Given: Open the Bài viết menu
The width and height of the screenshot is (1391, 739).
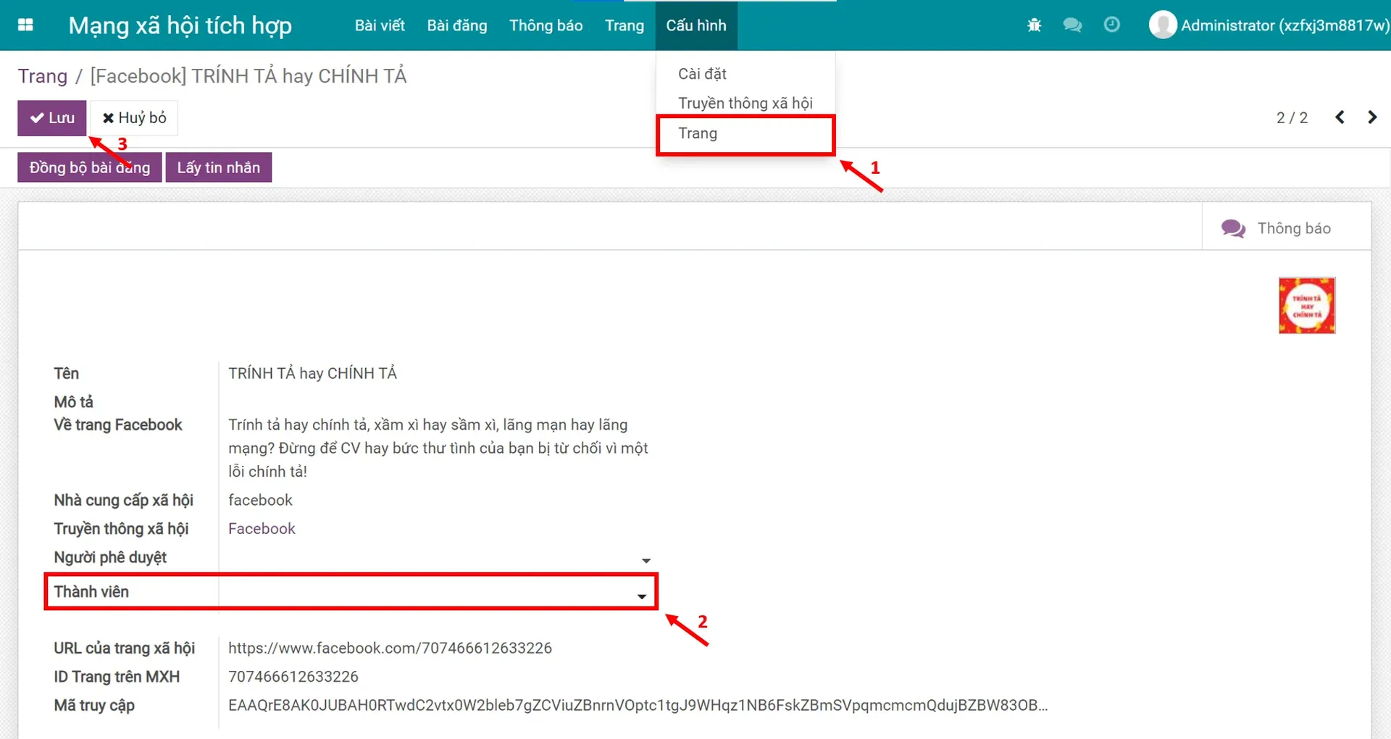Looking at the screenshot, I should [380, 25].
